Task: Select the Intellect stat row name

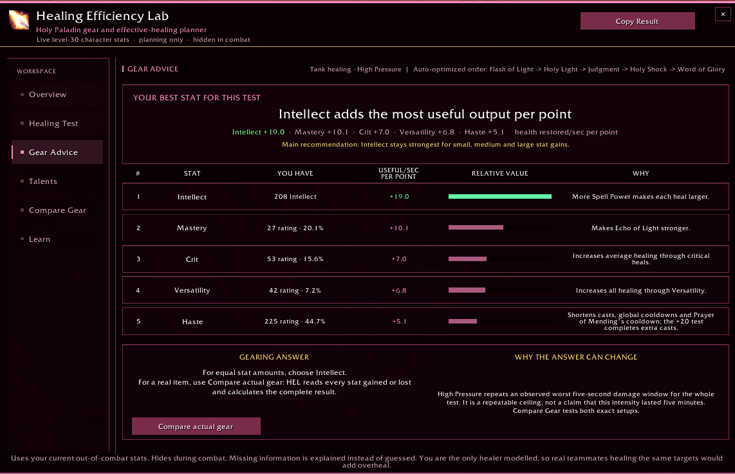Action: (x=192, y=197)
